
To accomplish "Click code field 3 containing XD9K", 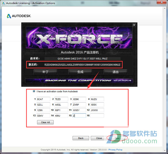I will click(x=79, y=99).
